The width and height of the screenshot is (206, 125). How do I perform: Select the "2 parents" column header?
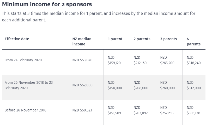(142, 39)
